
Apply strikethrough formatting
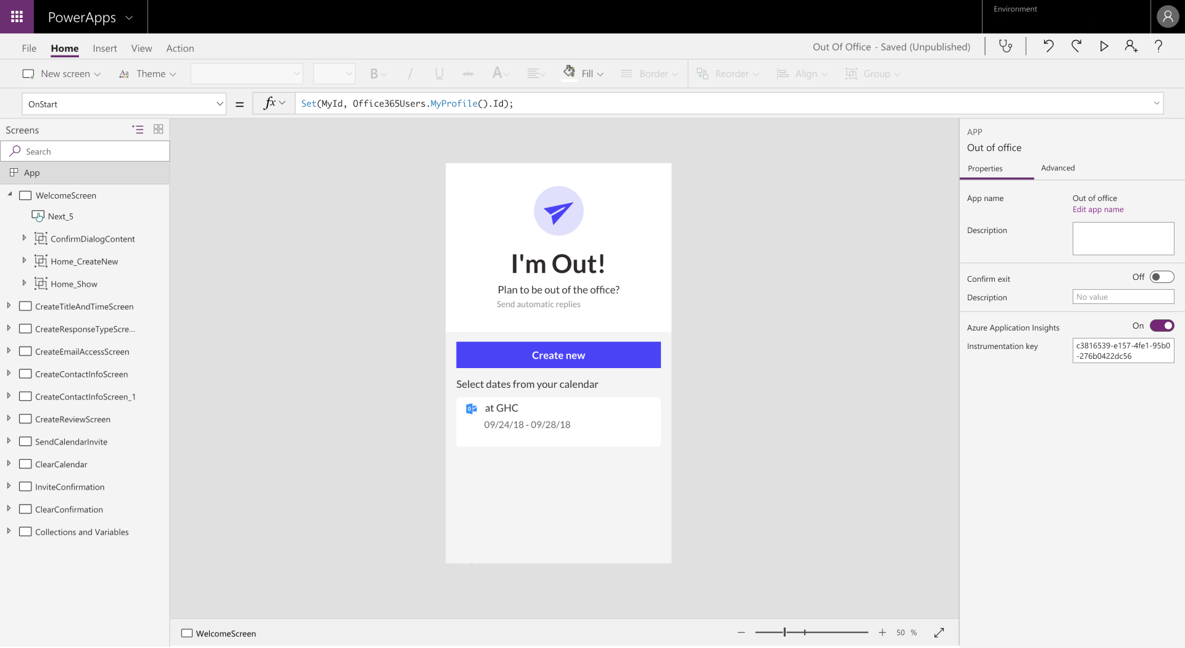click(468, 74)
